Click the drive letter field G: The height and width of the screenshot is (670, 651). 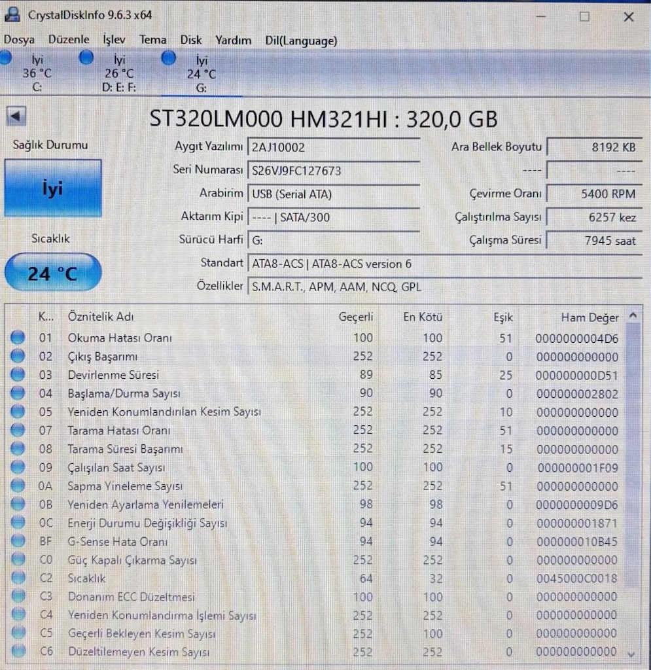[334, 241]
